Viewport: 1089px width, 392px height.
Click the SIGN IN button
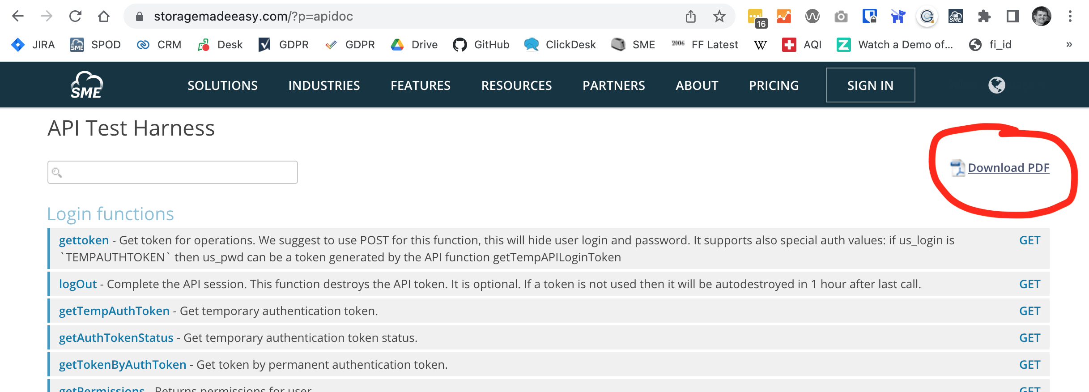click(870, 85)
